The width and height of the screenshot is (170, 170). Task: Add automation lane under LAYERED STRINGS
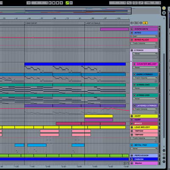pos(156,112)
